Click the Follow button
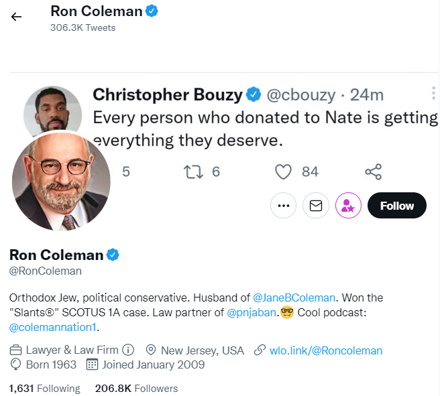The width and height of the screenshot is (440, 396). click(397, 206)
